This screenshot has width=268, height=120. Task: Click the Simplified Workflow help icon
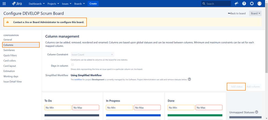(x=189, y=79)
